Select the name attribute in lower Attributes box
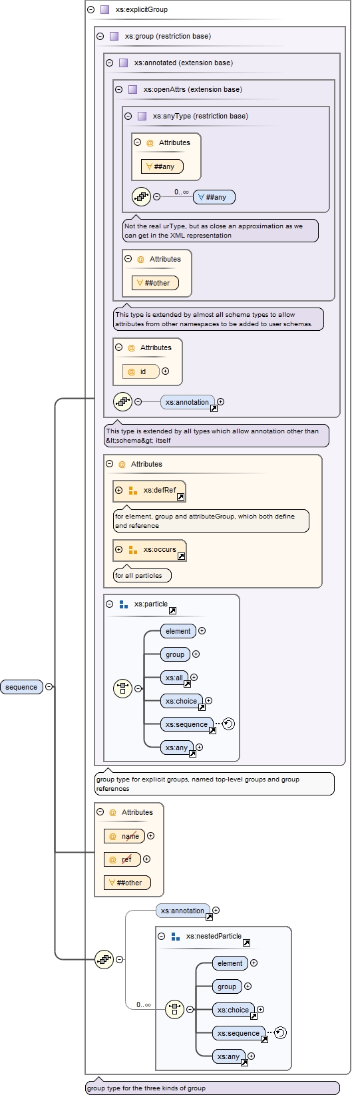Image resolution: width=352 pixels, height=1097 pixels. [124, 836]
